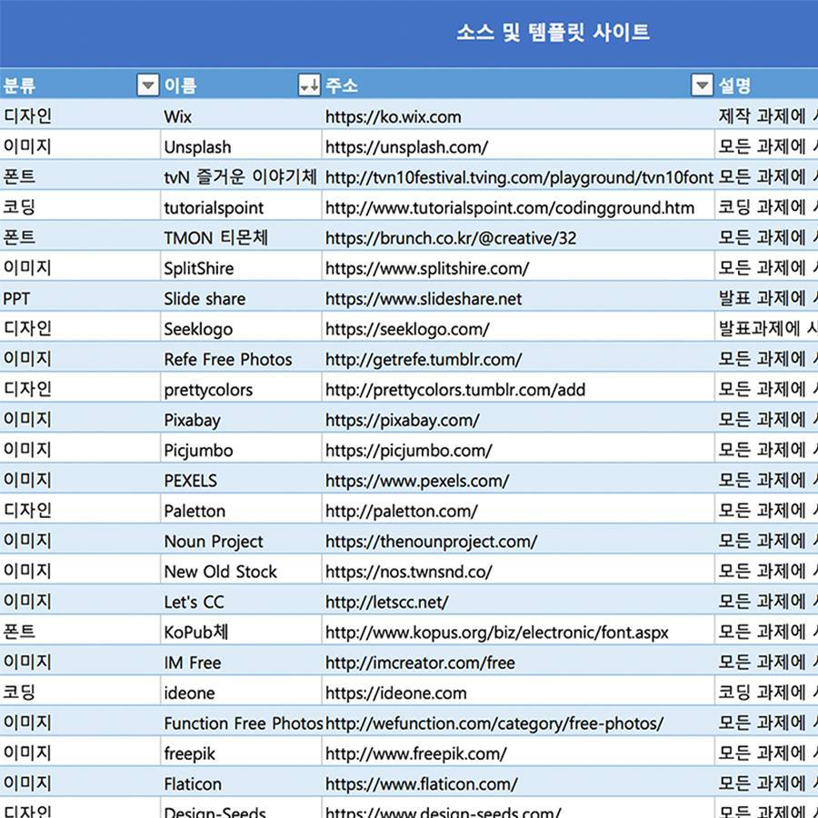
Task: Select the TMON 티몬체 name cell
Action: pos(241,237)
